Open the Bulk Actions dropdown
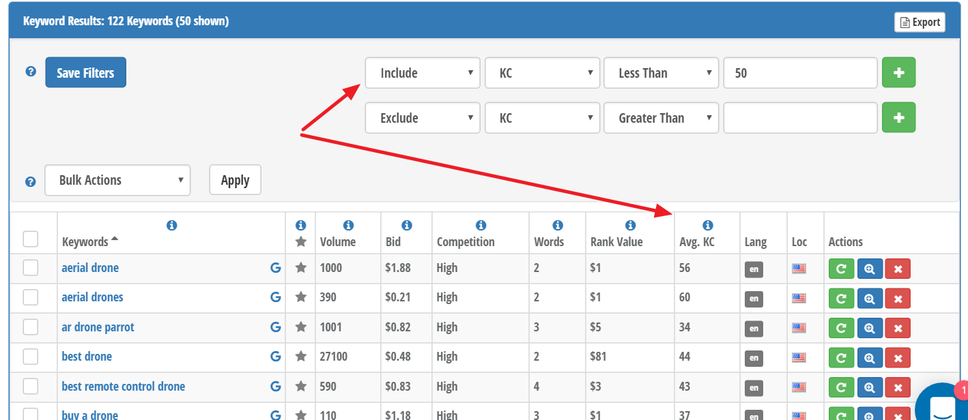This screenshot has width=968, height=420. pyautogui.click(x=117, y=181)
